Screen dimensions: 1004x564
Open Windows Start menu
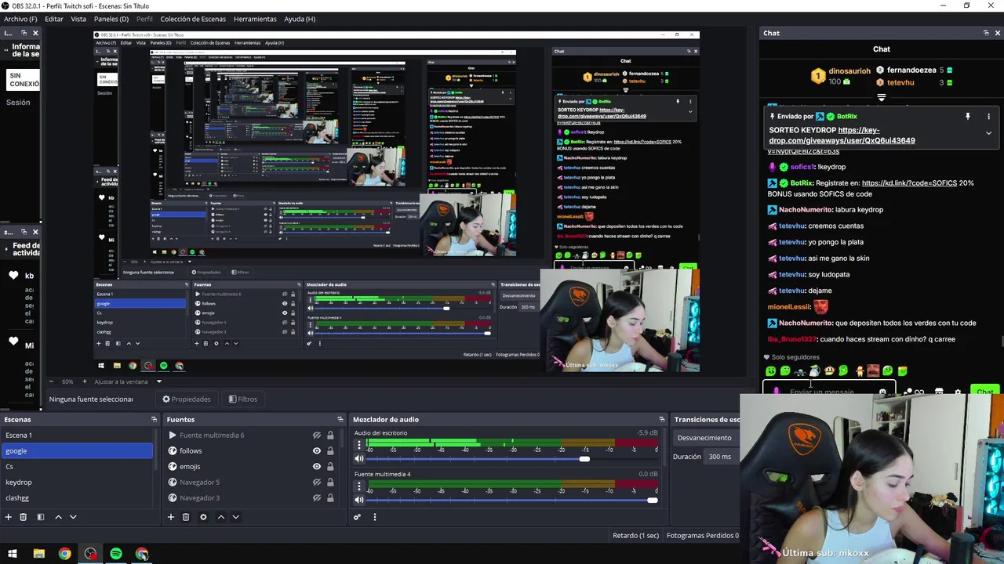point(13,554)
